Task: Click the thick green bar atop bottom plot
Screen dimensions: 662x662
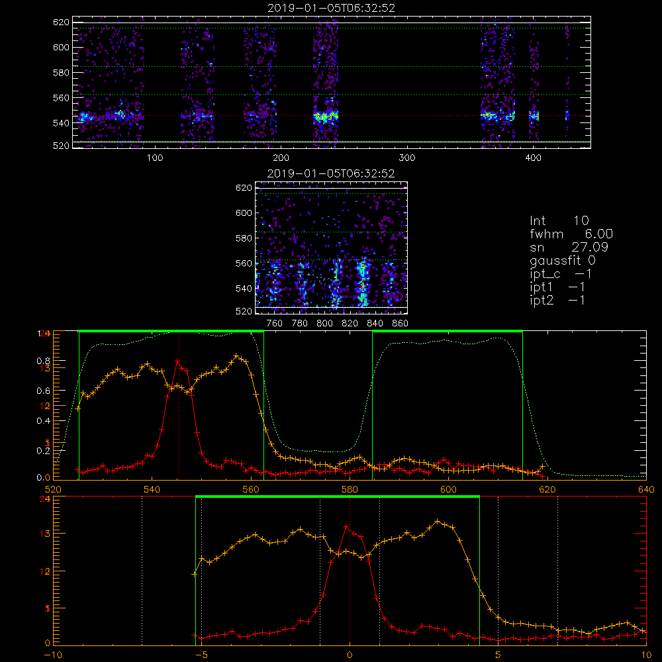Action: (x=338, y=496)
